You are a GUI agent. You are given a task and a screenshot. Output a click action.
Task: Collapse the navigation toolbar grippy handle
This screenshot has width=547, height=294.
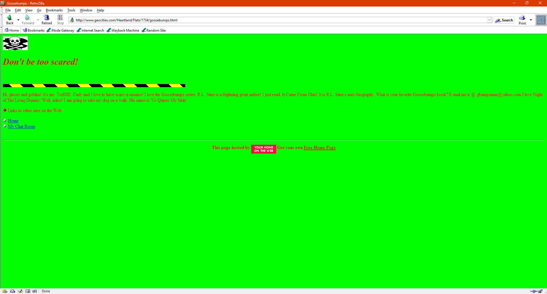tap(1, 20)
